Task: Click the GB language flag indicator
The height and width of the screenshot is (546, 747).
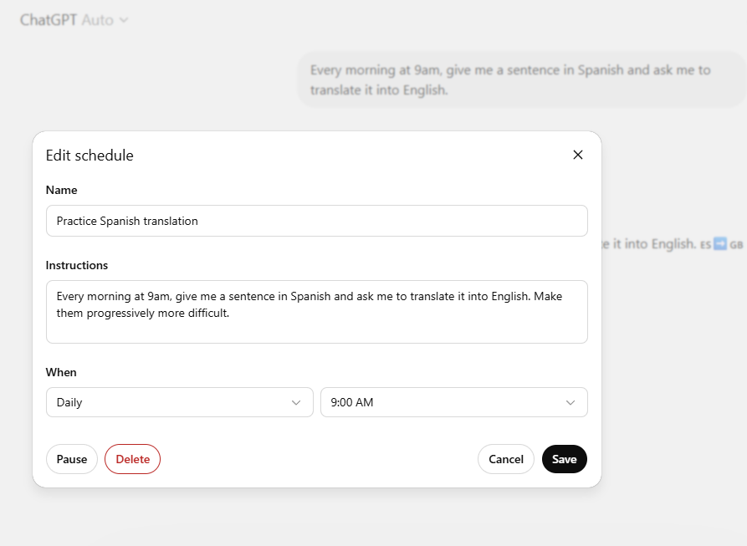Action: (737, 244)
